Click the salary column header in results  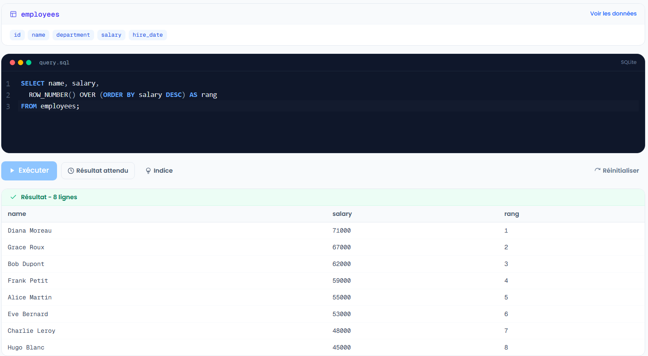click(342, 214)
